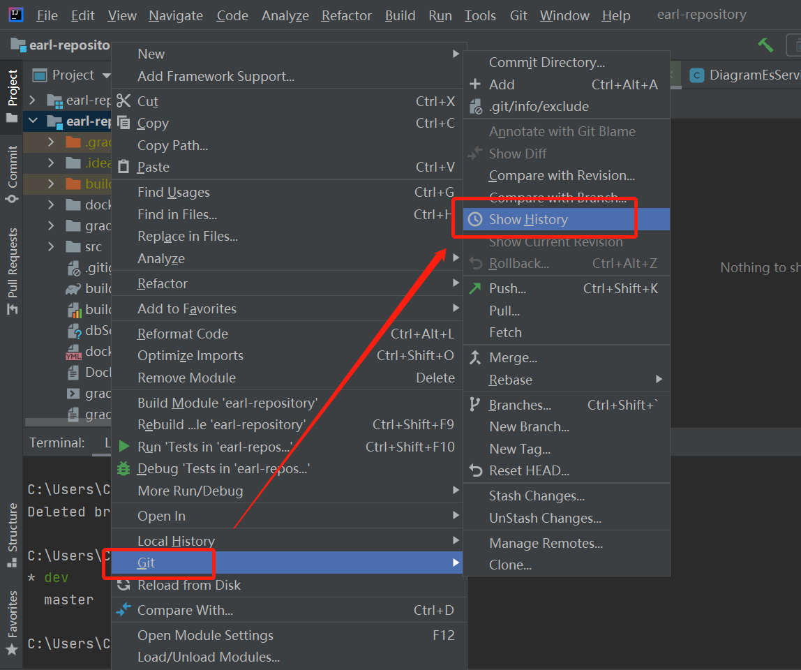This screenshot has width=801, height=670.
Task: Click the Java class icon on DiagramEsServ tab
Action: [x=696, y=74]
